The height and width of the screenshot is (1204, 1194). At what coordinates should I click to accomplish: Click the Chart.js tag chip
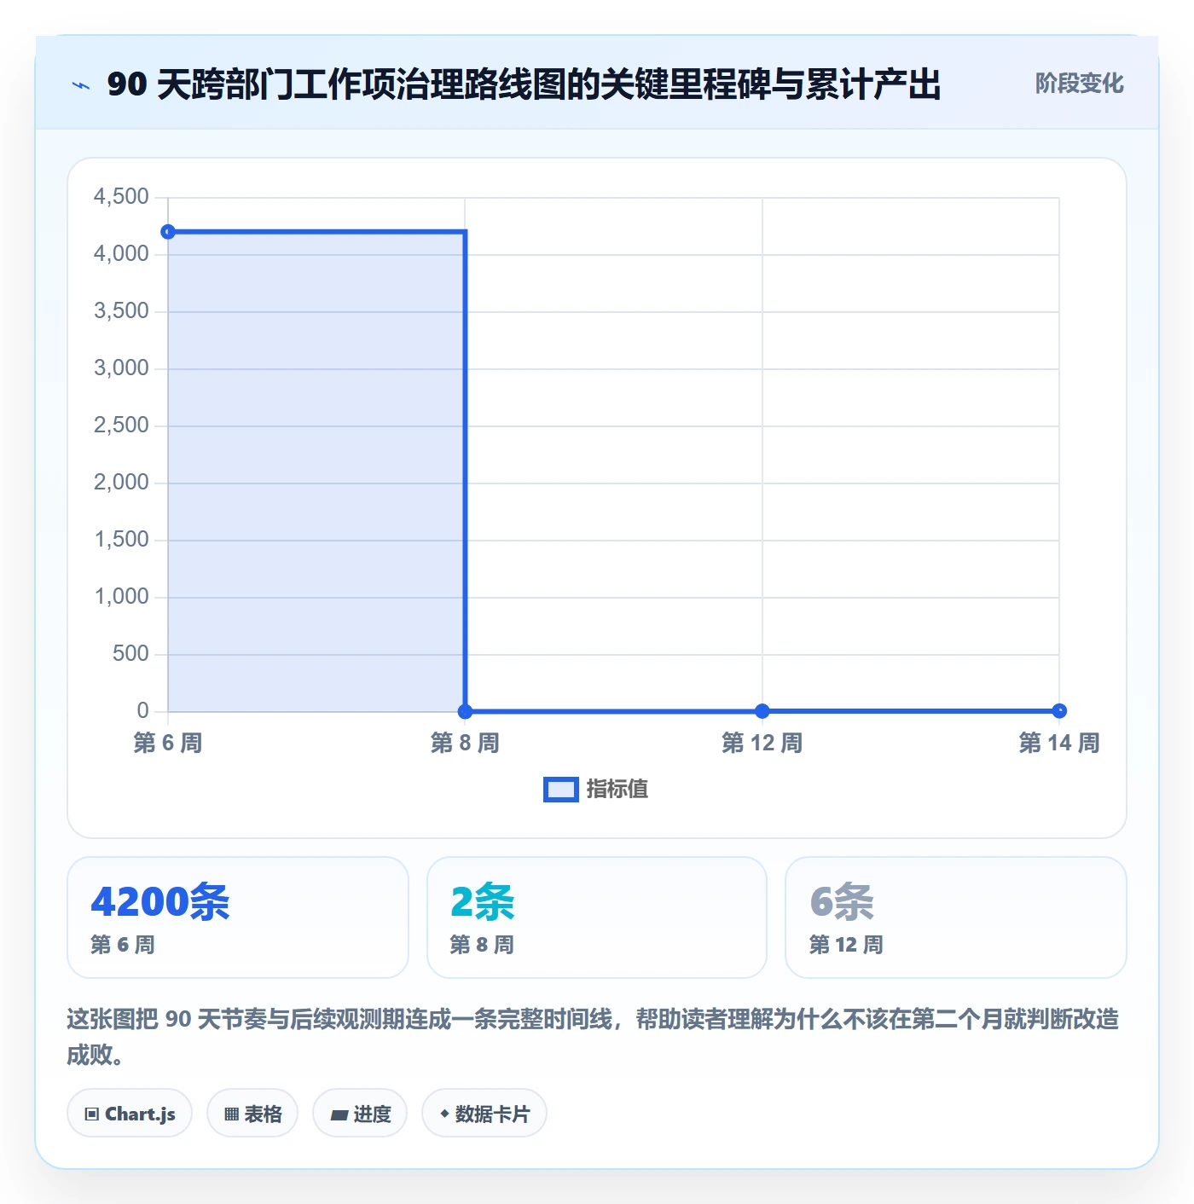tap(130, 1114)
